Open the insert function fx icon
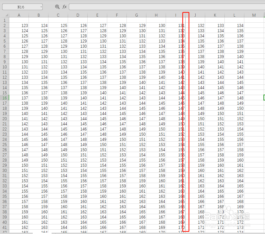 [x=64, y=7]
